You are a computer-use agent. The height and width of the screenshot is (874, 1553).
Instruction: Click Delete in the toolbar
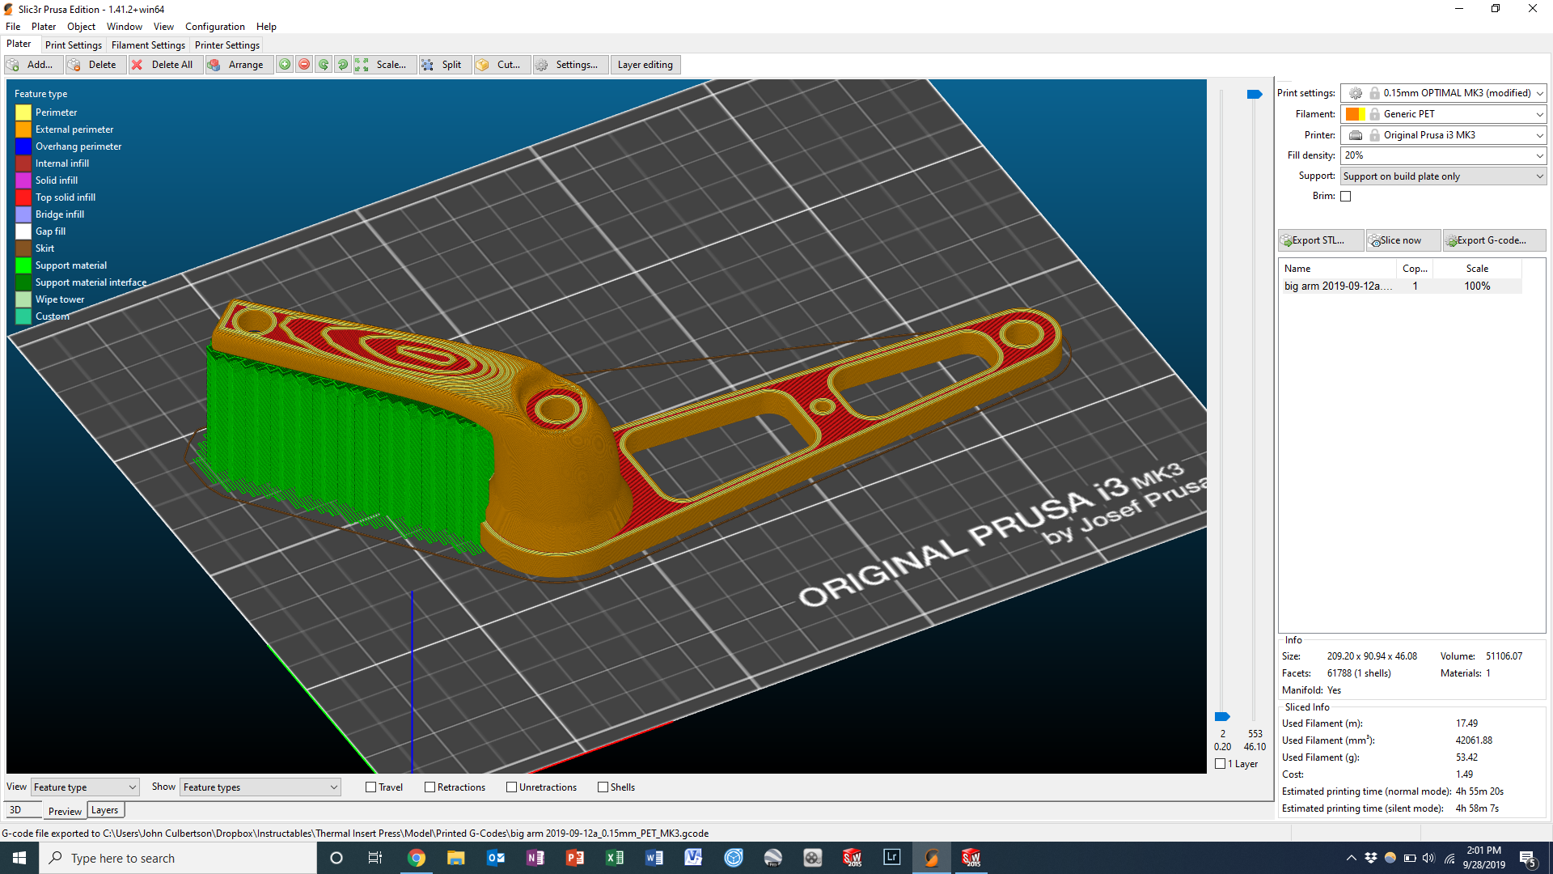(x=95, y=65)
